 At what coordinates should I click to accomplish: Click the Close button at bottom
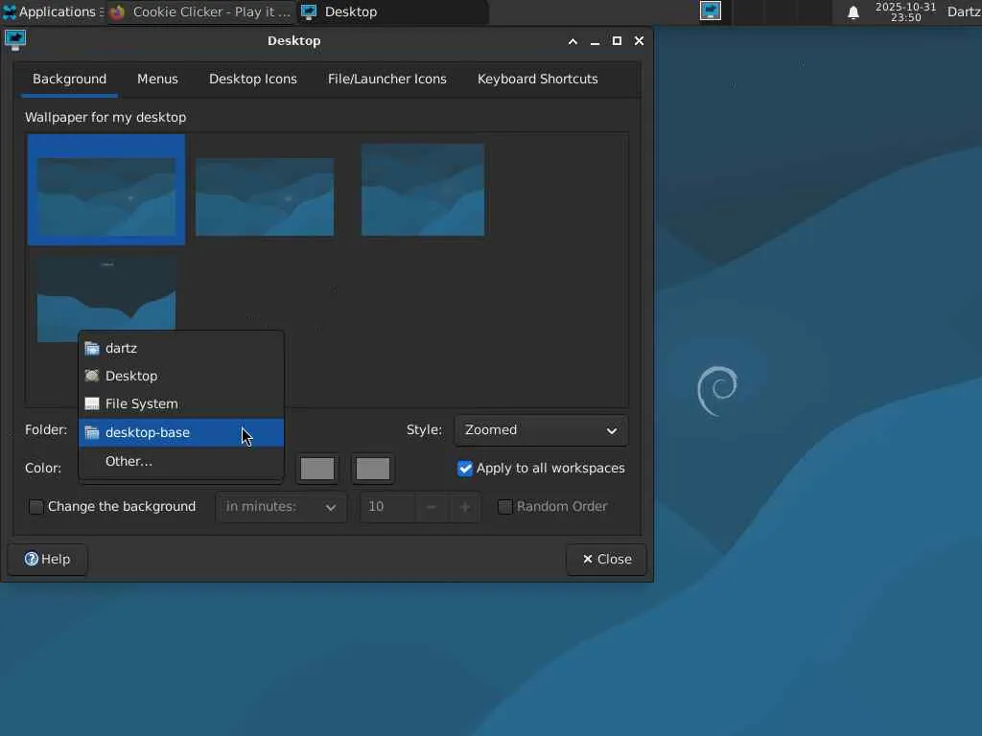[x=606, y=560]
